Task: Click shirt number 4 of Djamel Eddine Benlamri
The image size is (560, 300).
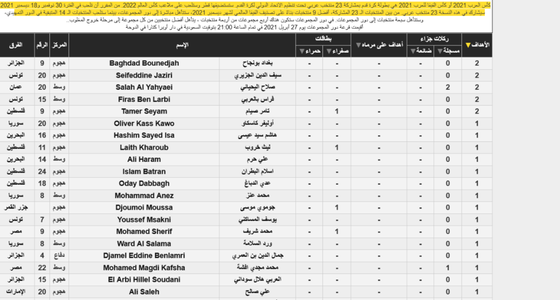Action: (x=42, y=256)
